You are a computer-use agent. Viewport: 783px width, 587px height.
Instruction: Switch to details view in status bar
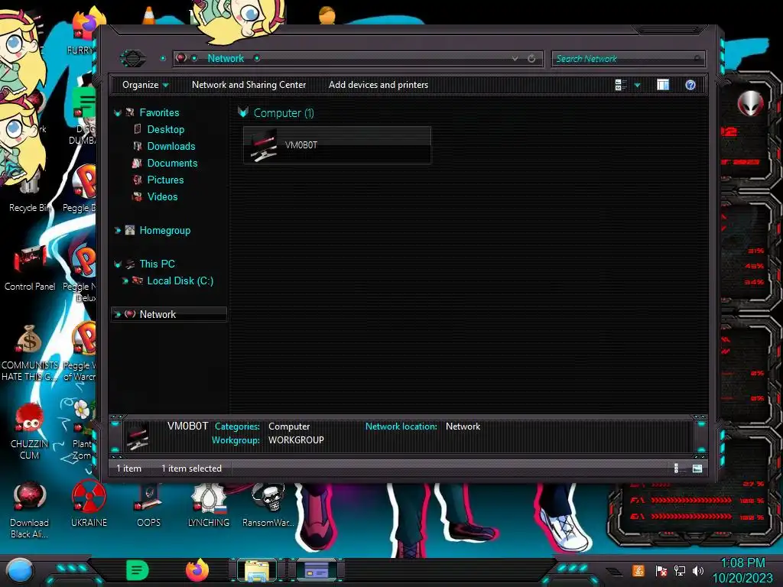coord(677,469)
